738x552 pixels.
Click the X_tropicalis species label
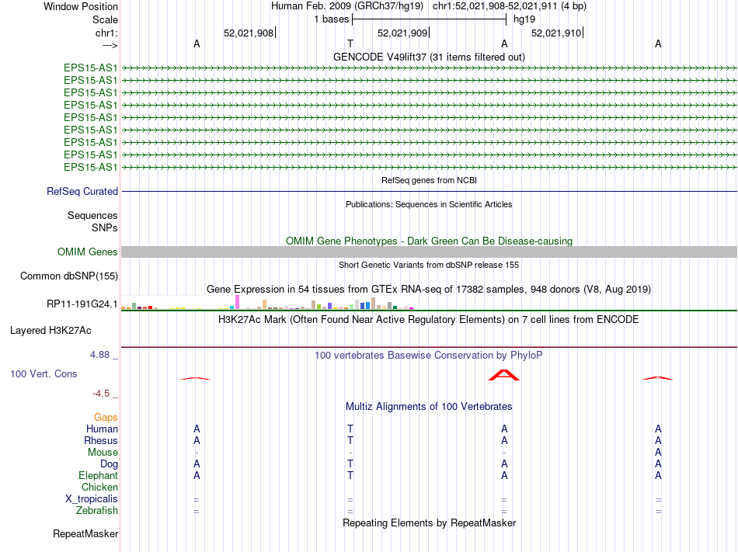(x=92, y=499)
